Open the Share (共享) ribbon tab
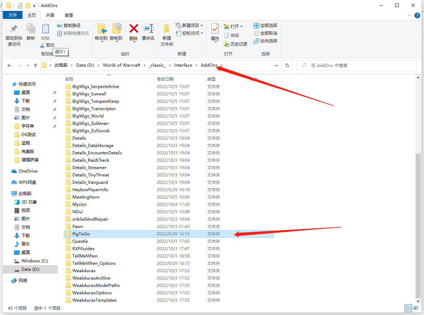This screenshot has height=315, width=424. click(x=50, y=15)
